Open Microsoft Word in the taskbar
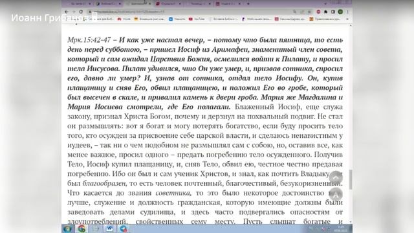414x233 pixels. point(109,228)
